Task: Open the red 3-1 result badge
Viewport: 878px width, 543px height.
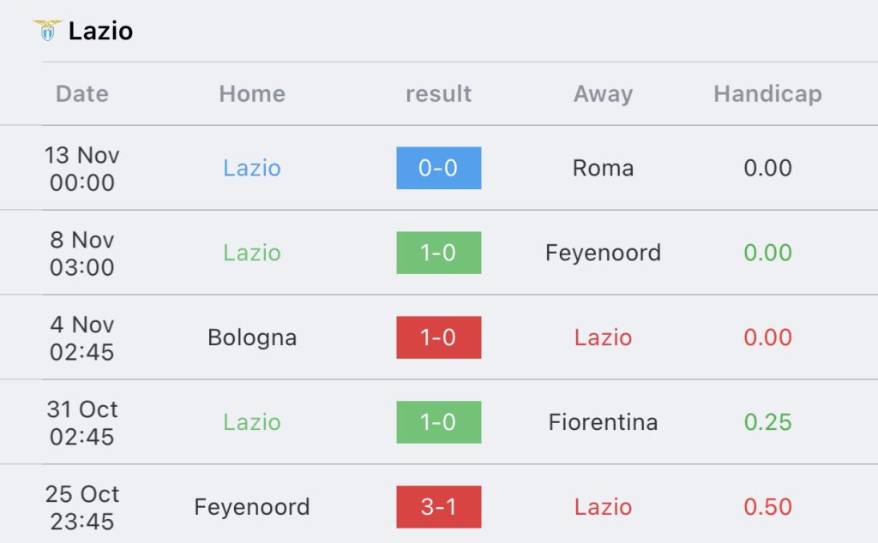Action: click(x=438, y=507)
